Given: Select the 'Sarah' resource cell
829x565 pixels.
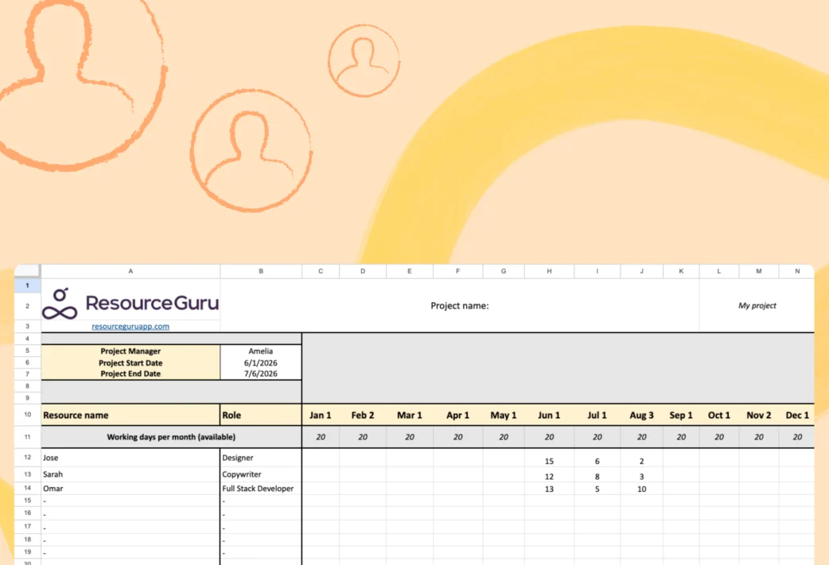Looking at the screenshot, I should pos(130,474).
